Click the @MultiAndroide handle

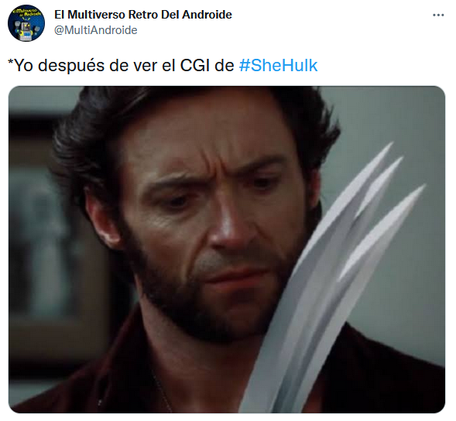click(96, 30)
